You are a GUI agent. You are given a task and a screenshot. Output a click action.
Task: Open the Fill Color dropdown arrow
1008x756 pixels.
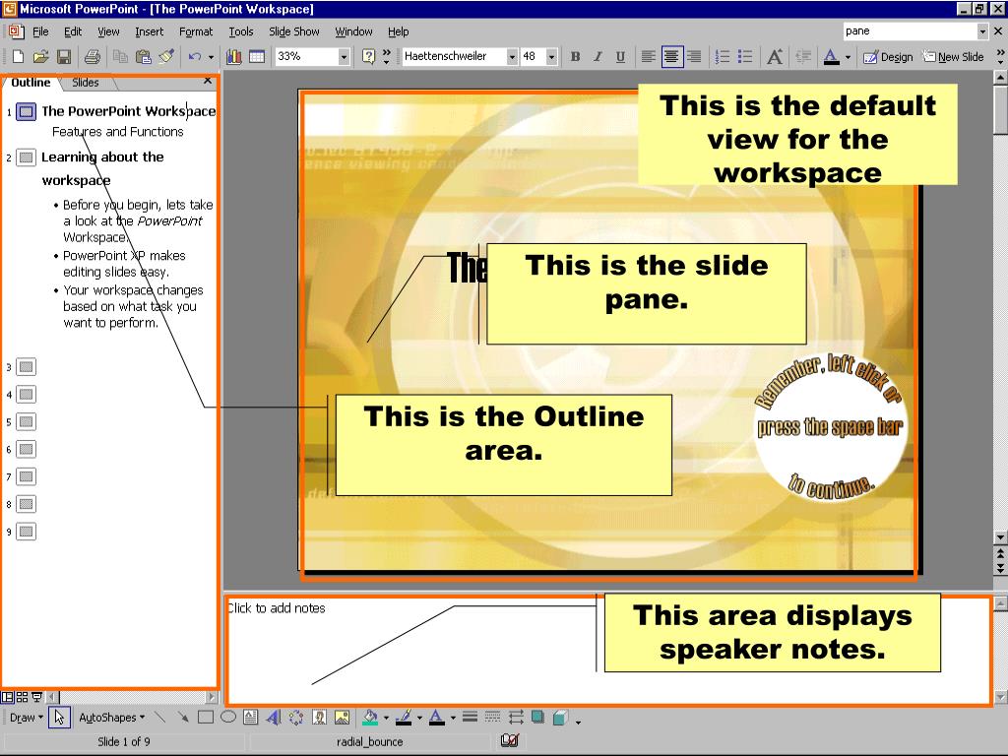386,718
